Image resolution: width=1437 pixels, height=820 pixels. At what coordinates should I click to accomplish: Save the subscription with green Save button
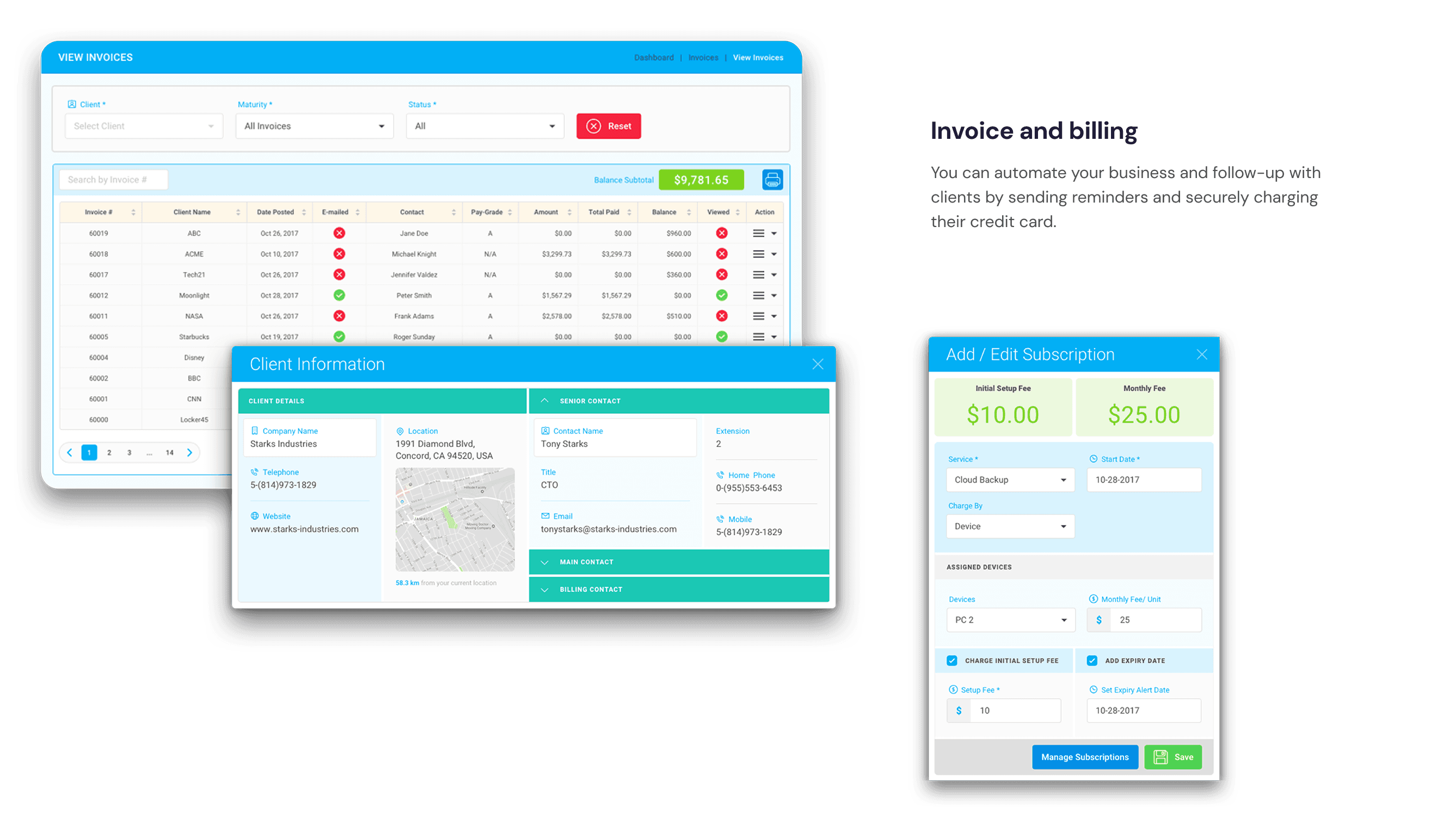[1173, 757]
